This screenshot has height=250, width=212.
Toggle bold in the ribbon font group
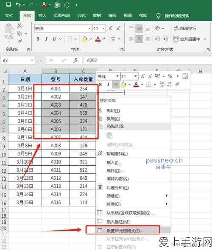point(38,39)
